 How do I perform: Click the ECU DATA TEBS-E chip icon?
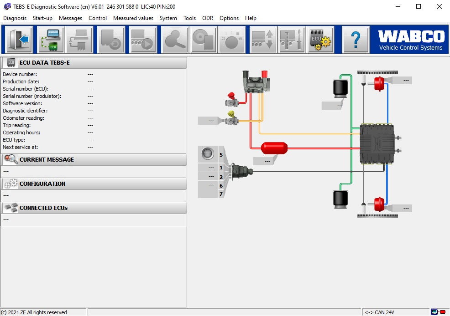click(x=11, y=62)
